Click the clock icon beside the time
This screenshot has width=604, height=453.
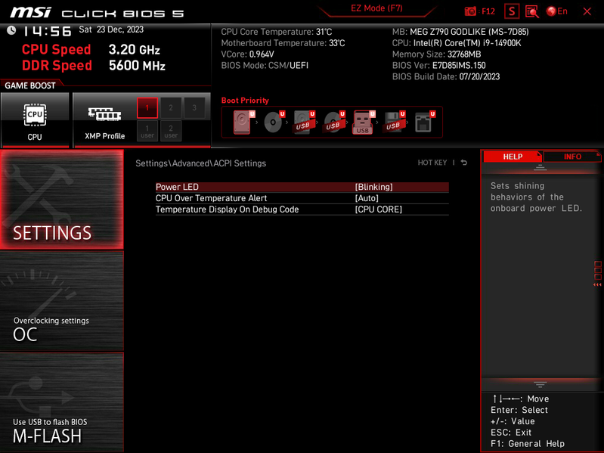click(x=11, y=30)
